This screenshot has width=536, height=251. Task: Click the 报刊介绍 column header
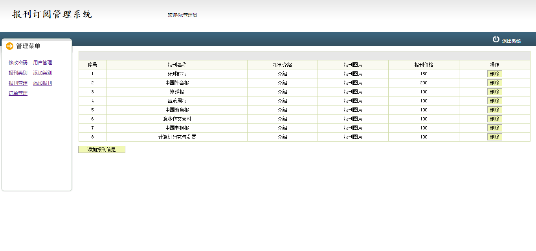[283, 65]
